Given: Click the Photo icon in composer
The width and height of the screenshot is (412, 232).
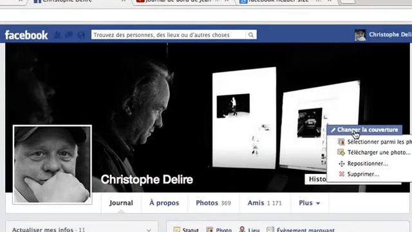Looking at the screenshot, I should coord(210,229).
